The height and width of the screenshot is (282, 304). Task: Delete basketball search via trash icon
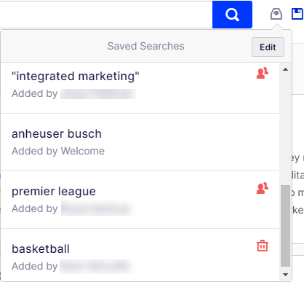pos(263,246)
